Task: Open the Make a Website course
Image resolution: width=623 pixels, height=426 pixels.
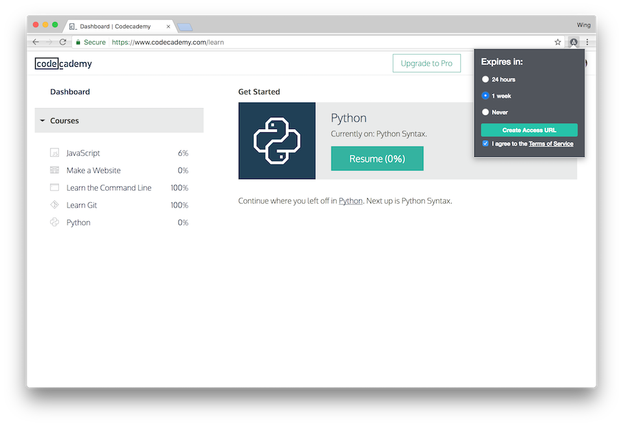Action: tap(93, 171)
